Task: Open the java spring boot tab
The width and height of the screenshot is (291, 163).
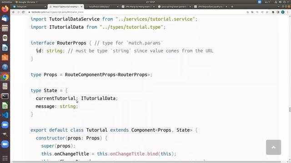Action: click(x=175, y=6)
